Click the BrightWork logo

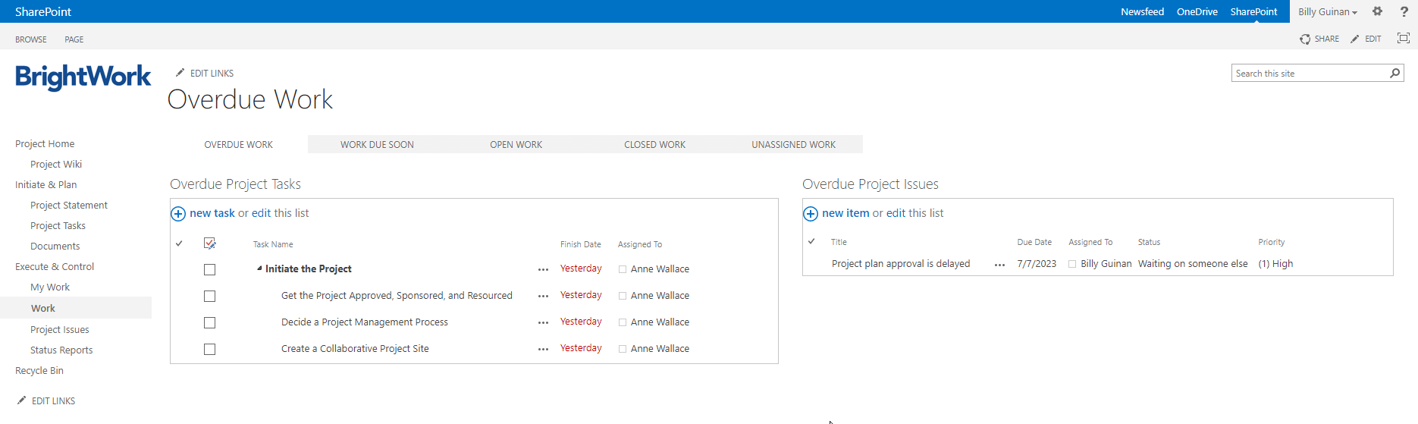click(x=83, y=77)
